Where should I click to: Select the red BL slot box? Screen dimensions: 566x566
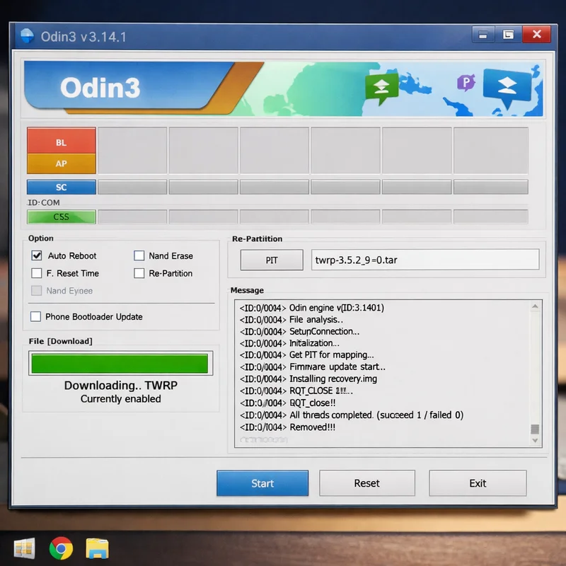coord(62,142)
